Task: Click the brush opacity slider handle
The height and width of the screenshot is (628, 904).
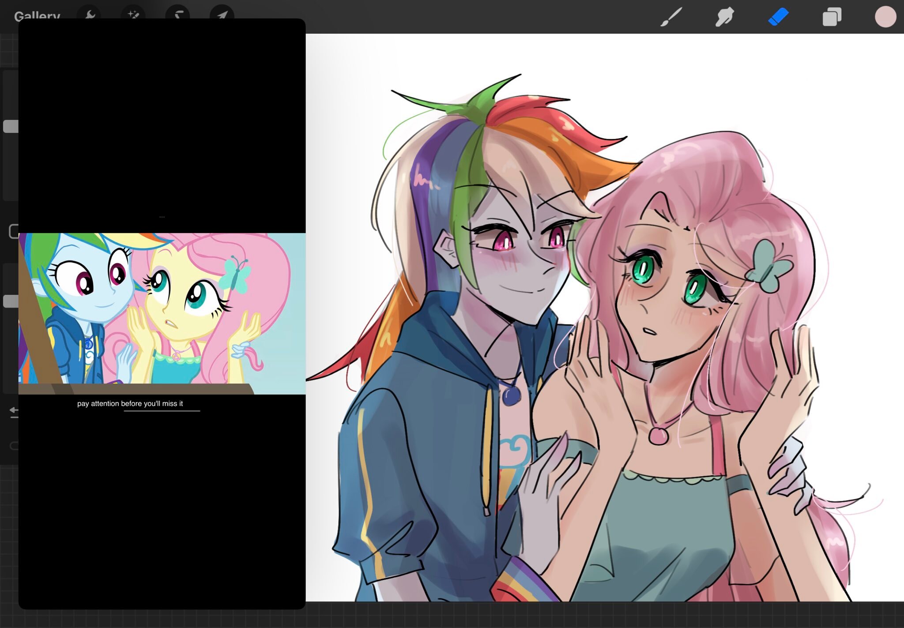Action: [11, 301]
